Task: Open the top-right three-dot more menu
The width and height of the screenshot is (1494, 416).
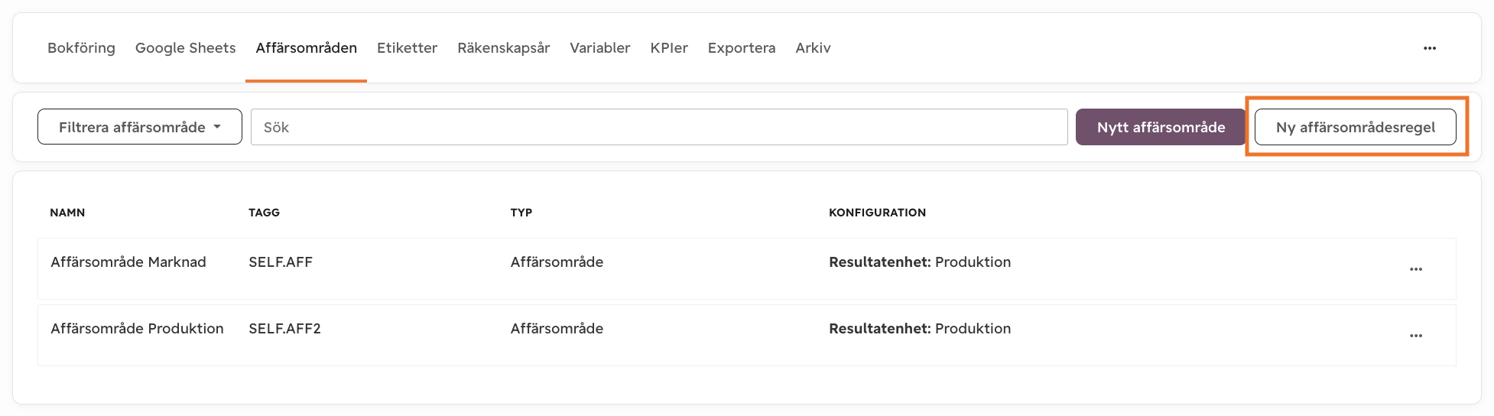Action: click(x=1429, y=48)
